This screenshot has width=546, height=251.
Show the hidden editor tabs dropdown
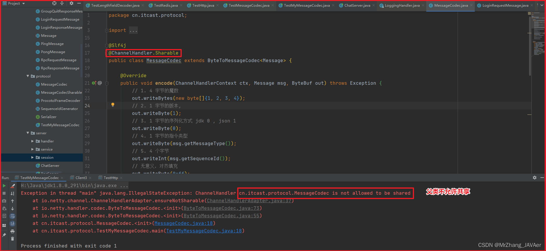tap(542, 5)
